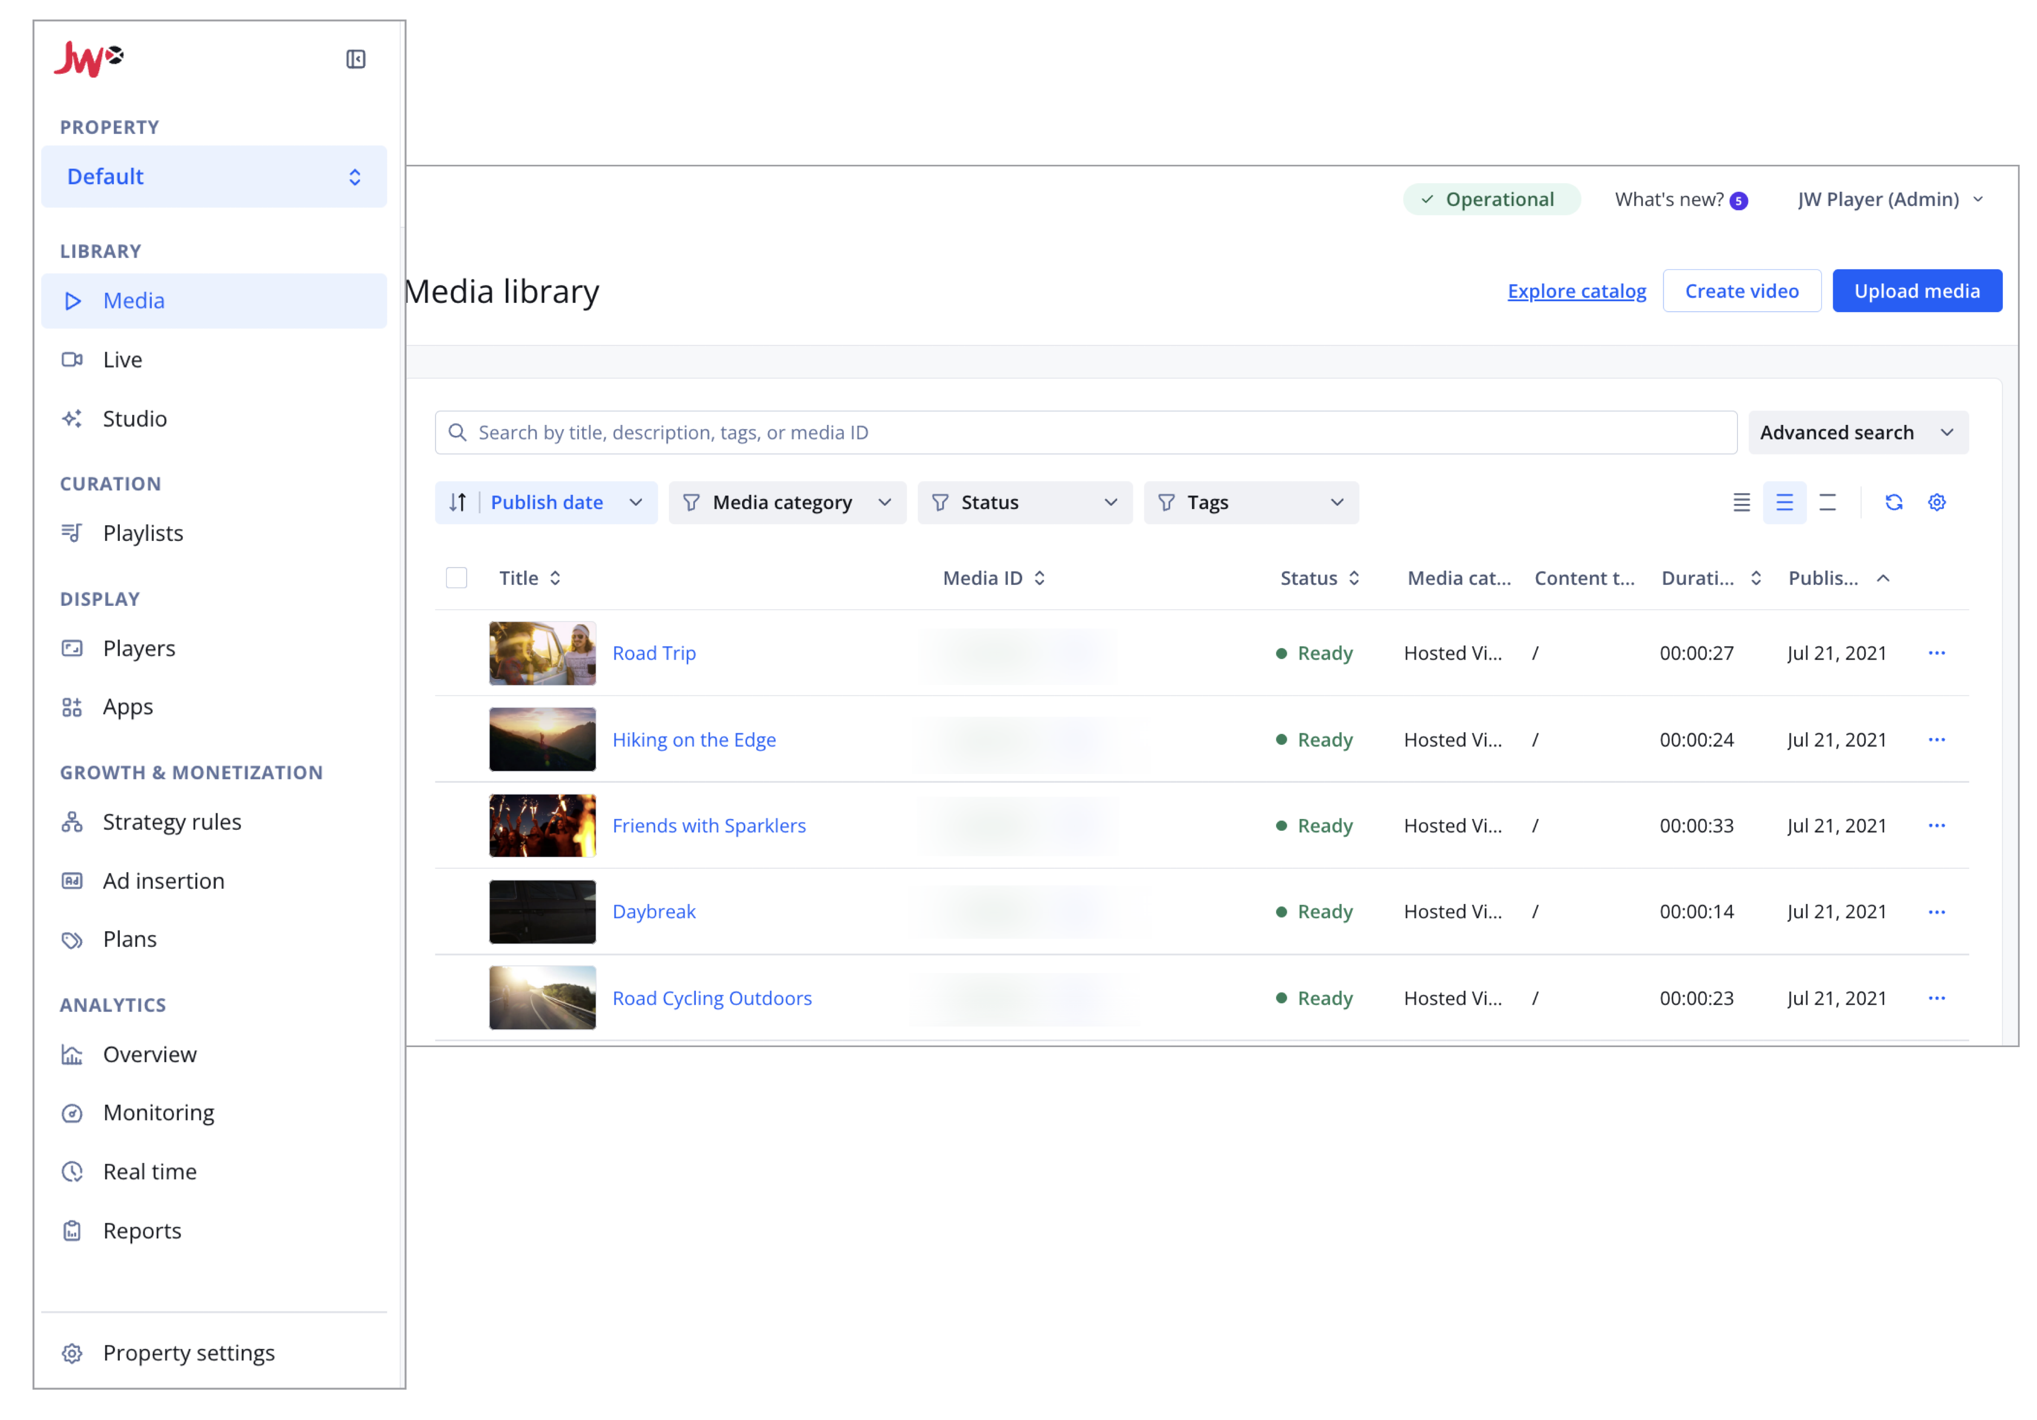Sort table by Media ID column
The image size is (2037, 1420).
click(994, 578)
